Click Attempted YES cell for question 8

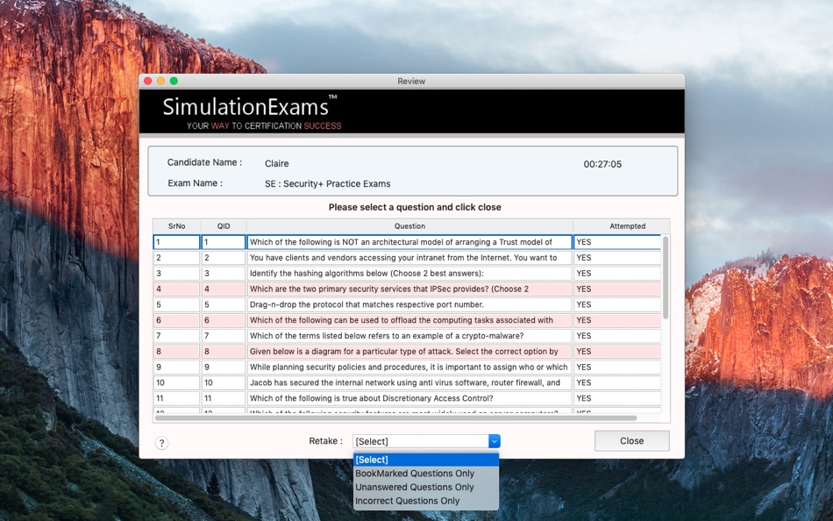(617, 352)
